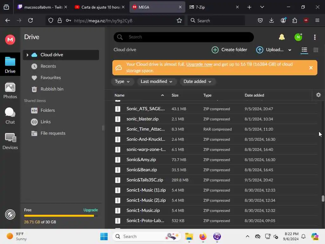Click Firefox icon in taskbar
Image resolution: width=325 pixels, height=244 pixels.
203,236
